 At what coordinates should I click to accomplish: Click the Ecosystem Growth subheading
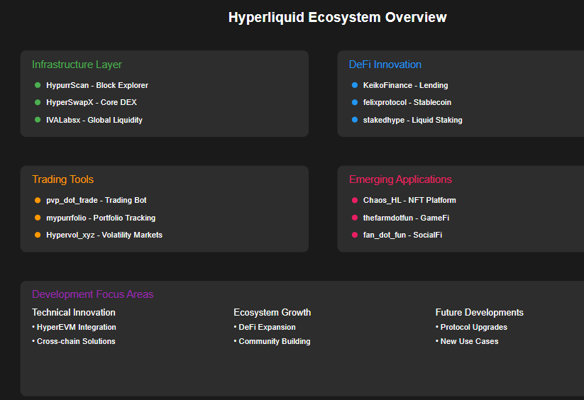[x=272, y=312]
